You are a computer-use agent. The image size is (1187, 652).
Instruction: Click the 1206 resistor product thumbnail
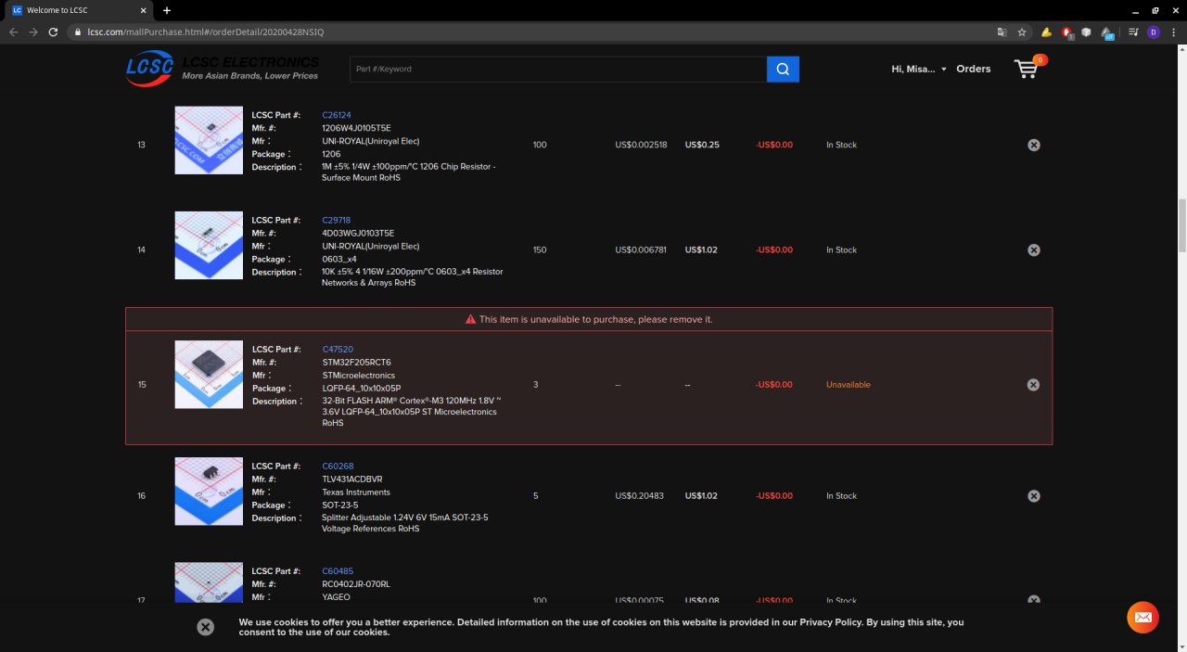209,140
